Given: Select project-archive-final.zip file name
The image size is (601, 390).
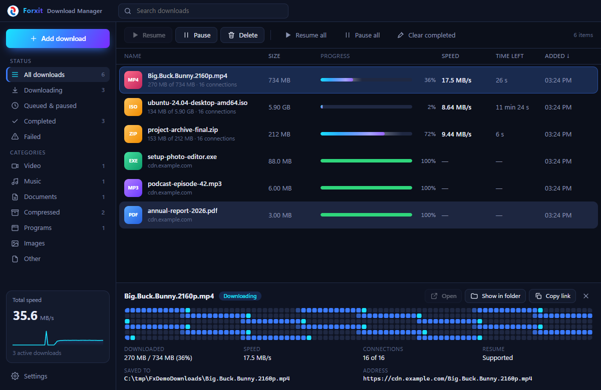Looking at the screenshot, I should pos(183,130).
